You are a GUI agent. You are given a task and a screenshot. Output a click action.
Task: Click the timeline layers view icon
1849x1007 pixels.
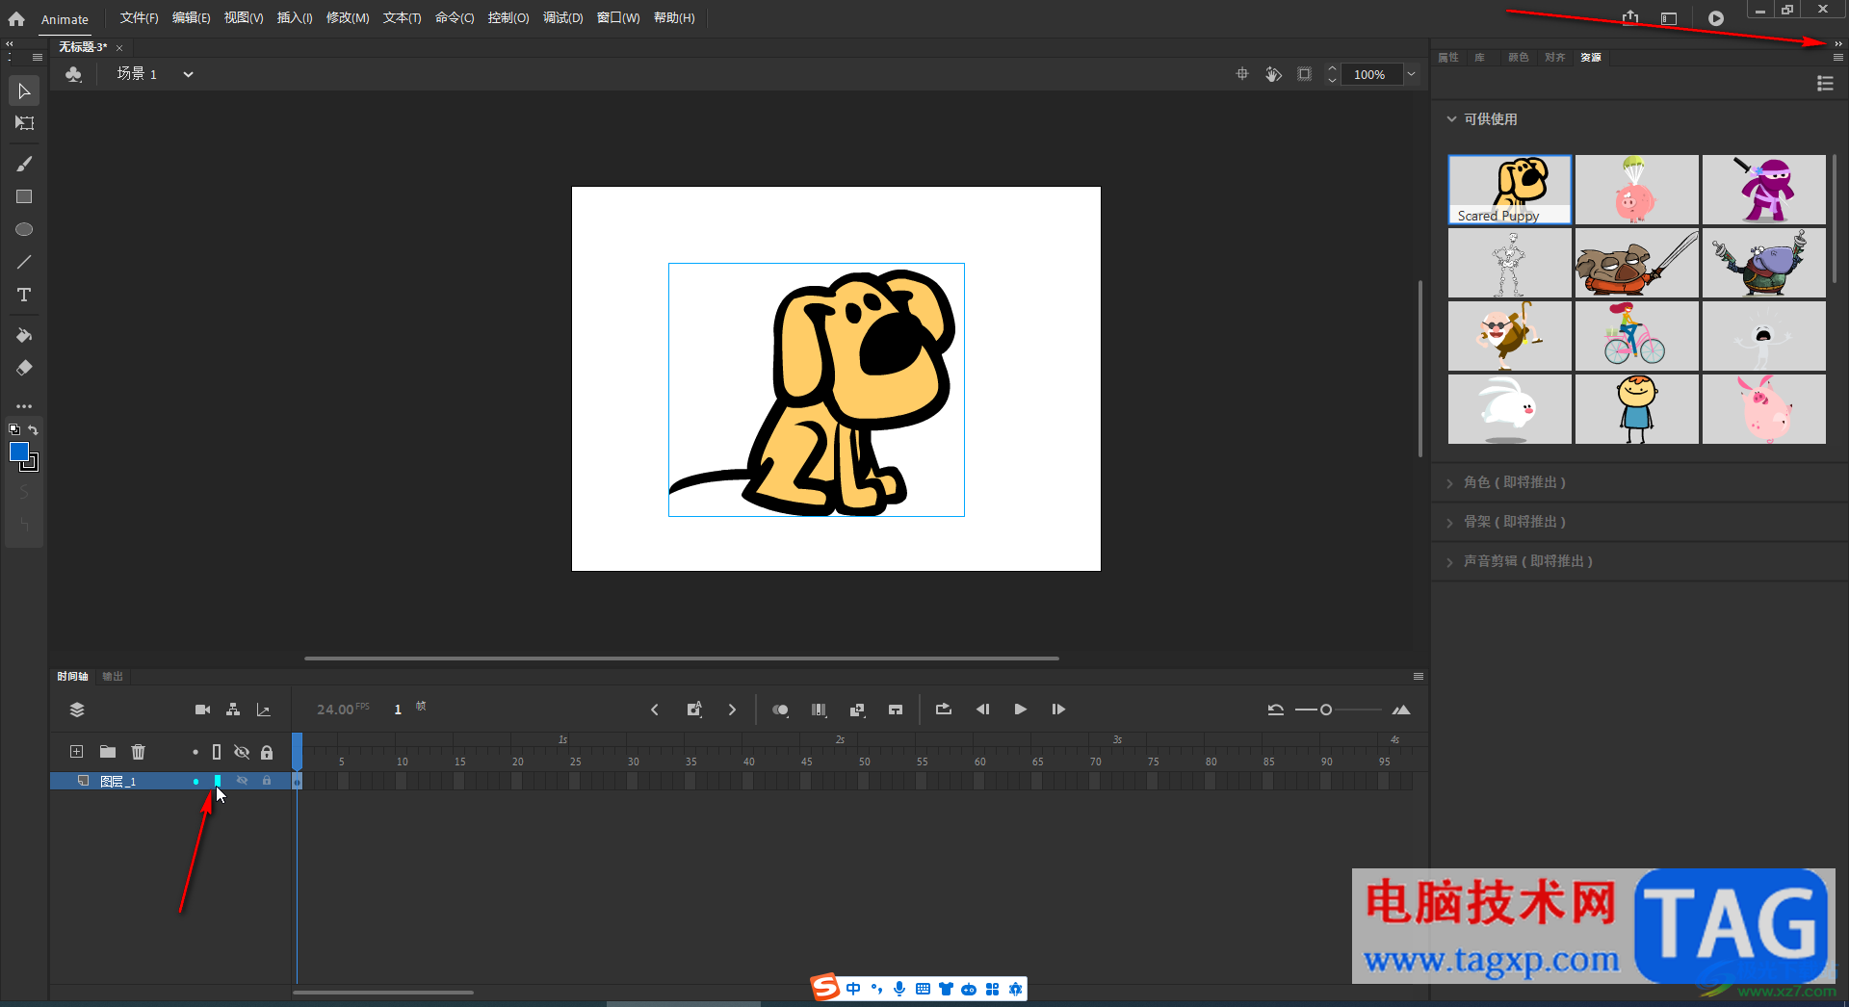(77, 710)
